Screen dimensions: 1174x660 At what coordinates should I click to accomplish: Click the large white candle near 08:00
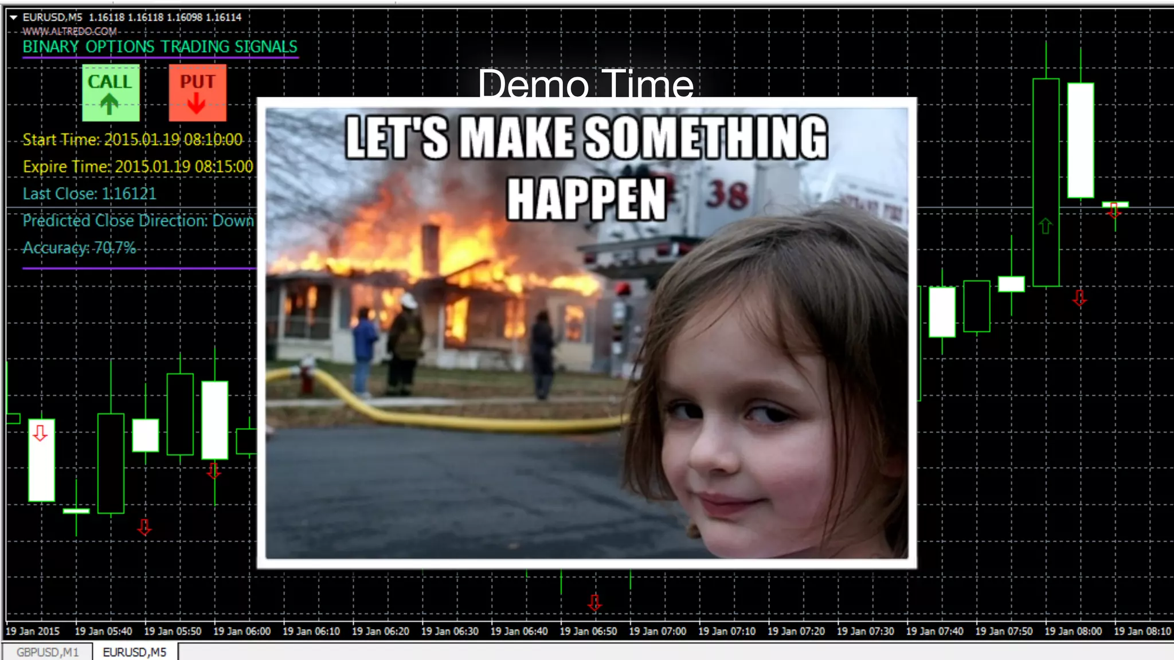click(1081, 140)
